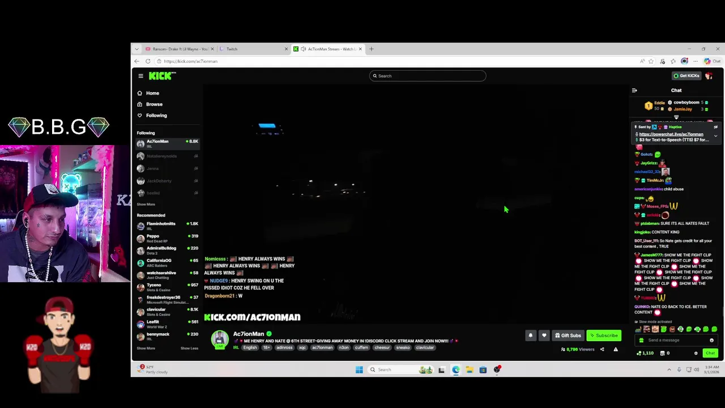Click the notification bell button
Screen dimensions: 725x408
click(x=531, y=335)
